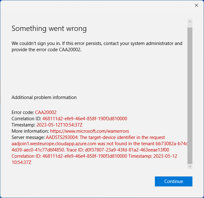Click the 2023-05-12T10:54:37Z timestamp value
204x198 pixels.
(x=59, y=125)
